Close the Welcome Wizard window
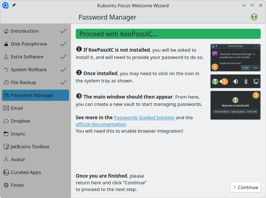Screen dimensions: 266x198 [261, 5]
